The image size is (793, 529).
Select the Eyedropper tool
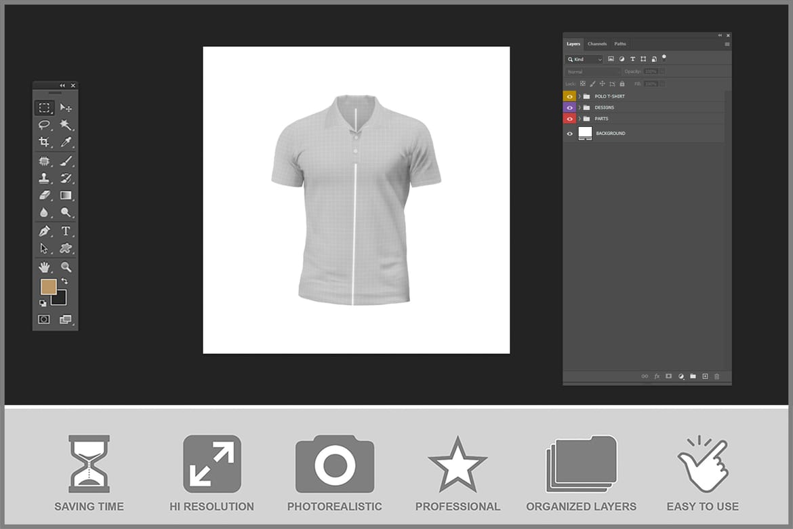click(x=66, y=142)
